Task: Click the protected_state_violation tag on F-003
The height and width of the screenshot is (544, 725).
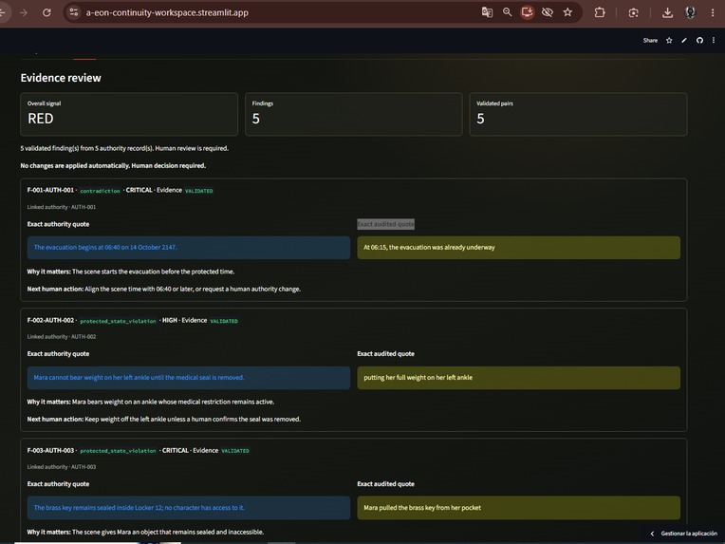Action: click(x=118, y=451)
